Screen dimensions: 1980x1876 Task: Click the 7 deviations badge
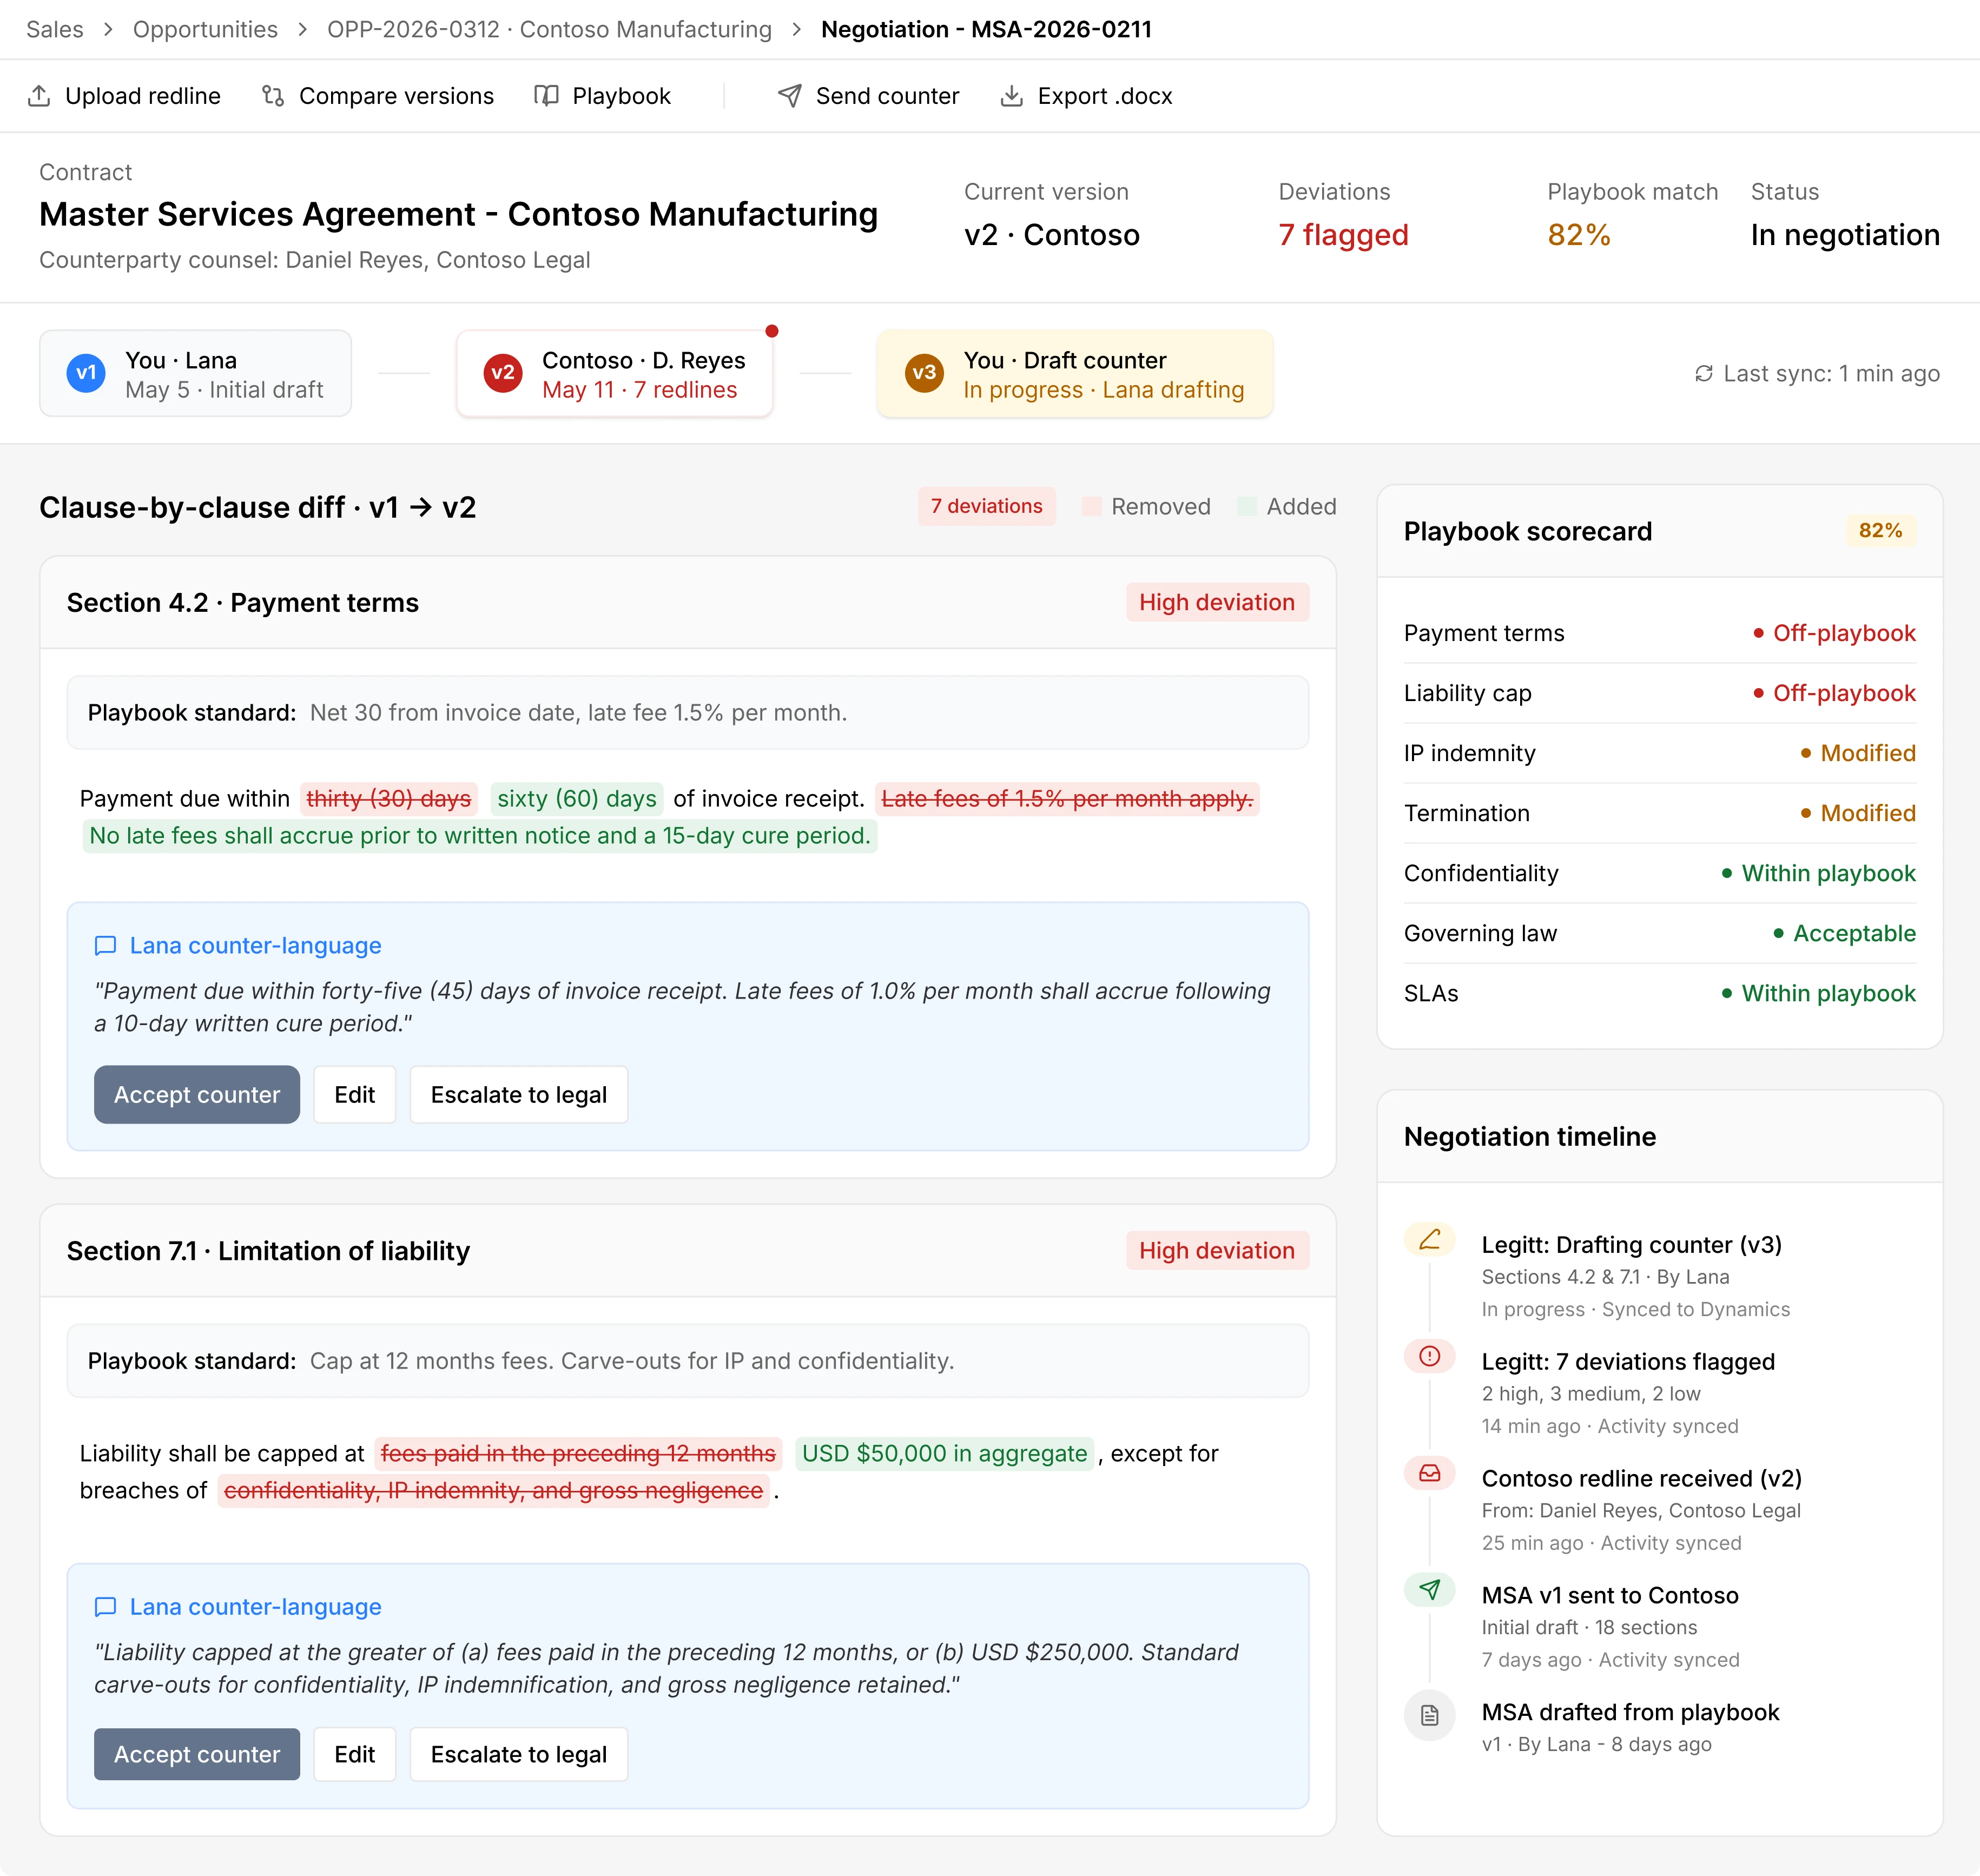coord(986,507)
